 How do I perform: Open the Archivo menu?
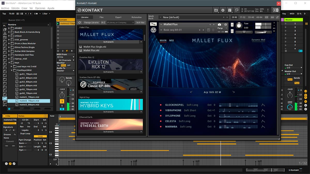click(x=5, y=8)
